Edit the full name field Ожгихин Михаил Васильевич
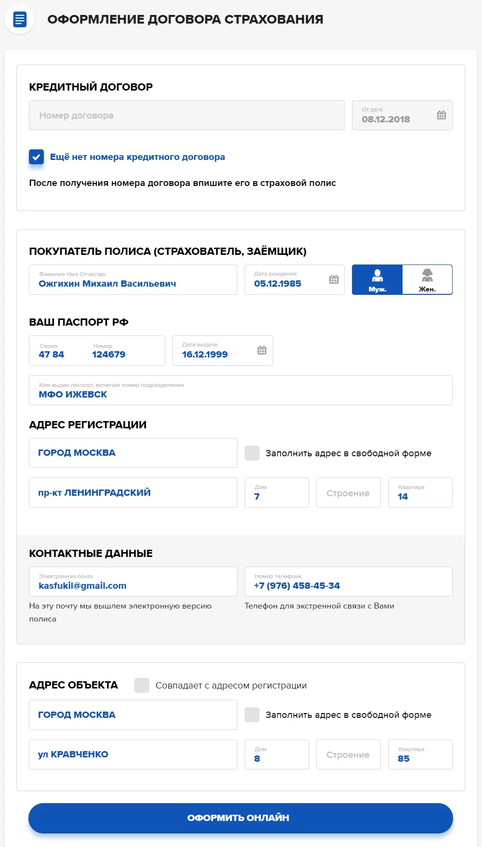The height and width of the screenshot is (847, 482). coord(133,280)
